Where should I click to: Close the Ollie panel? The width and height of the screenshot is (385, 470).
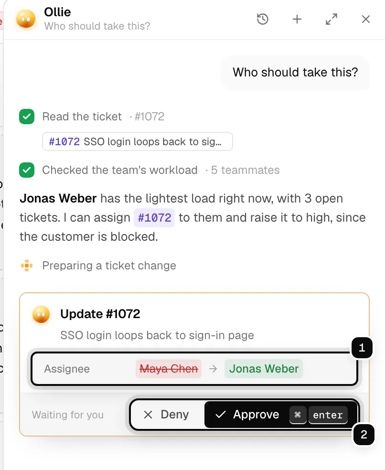[x=365, y=19]
